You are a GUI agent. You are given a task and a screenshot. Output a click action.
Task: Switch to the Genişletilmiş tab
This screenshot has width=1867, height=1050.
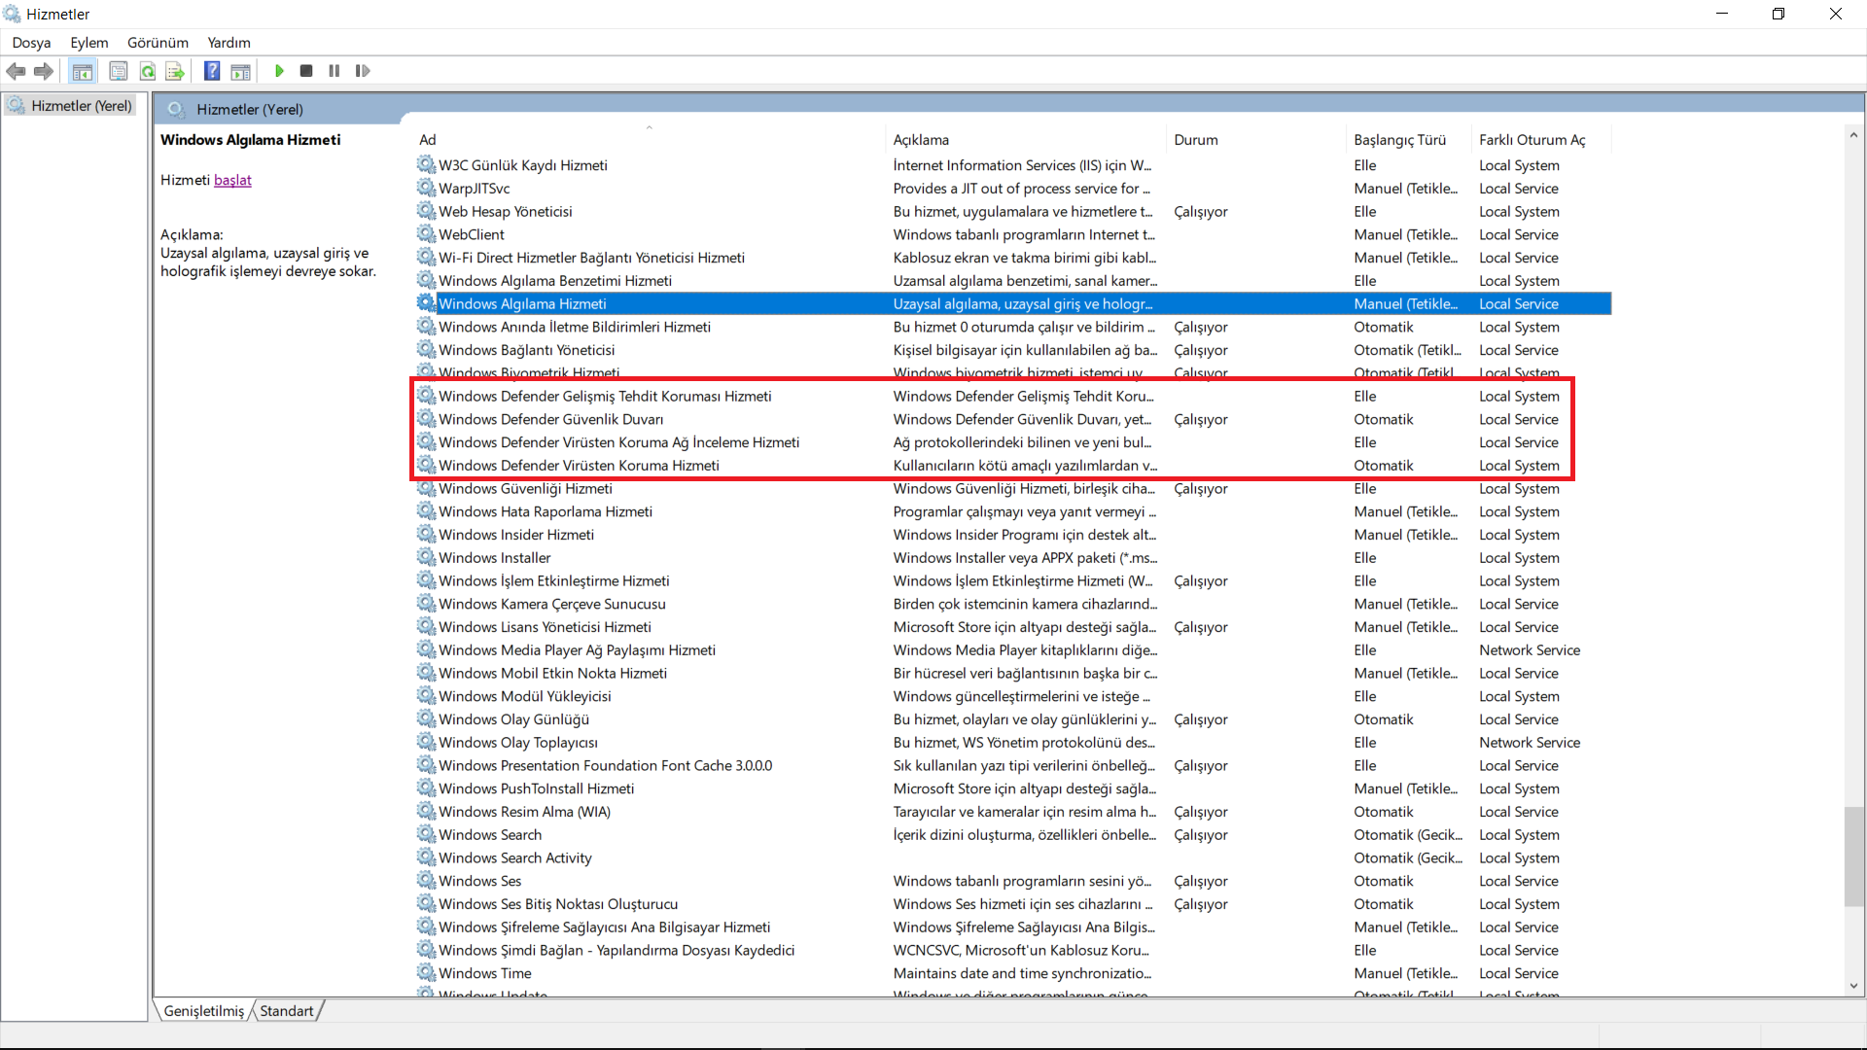[203, 1011]
